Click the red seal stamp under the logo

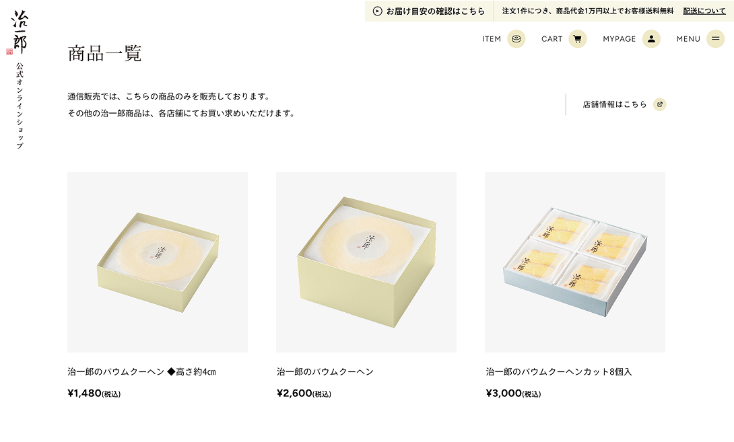pyautogui.click(x=9, y=51)
